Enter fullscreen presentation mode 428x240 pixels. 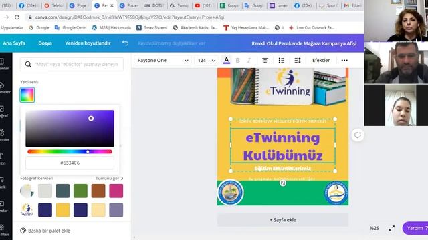point(392,228)
